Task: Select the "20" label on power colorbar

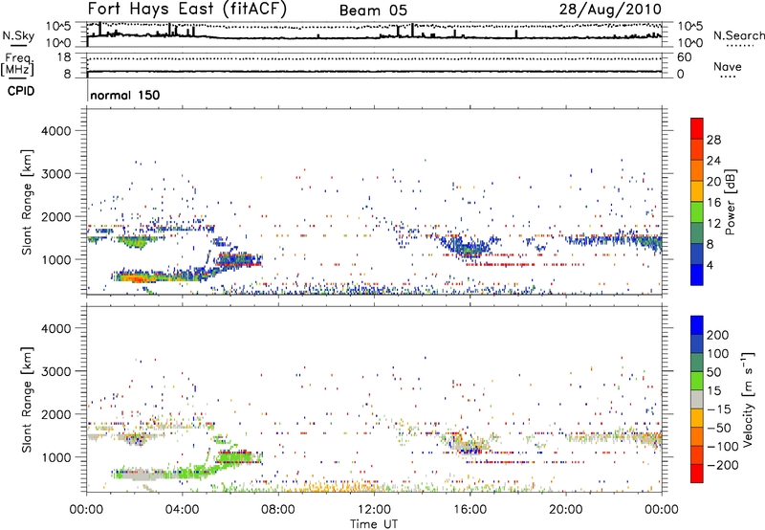Action: coord(713,182)
